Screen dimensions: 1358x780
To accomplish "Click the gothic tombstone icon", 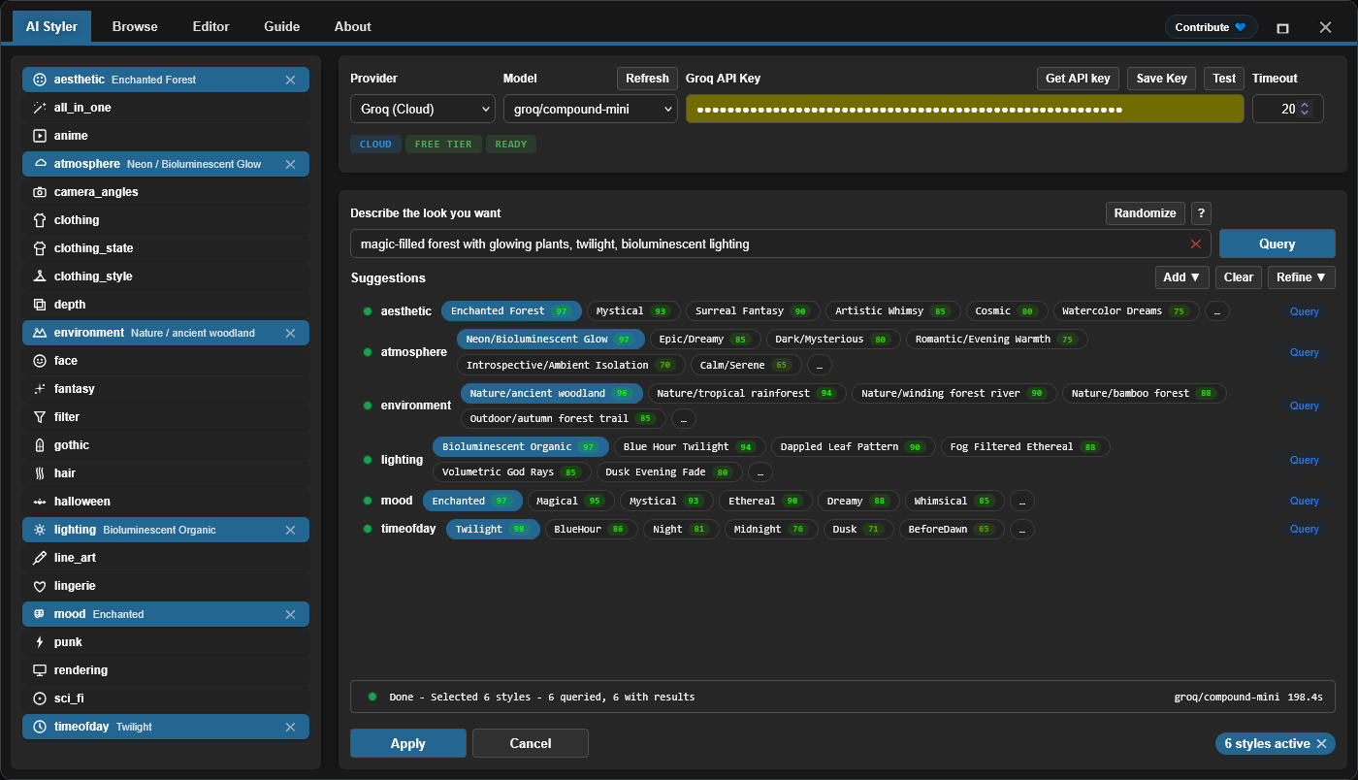I will tap(40, 445).
